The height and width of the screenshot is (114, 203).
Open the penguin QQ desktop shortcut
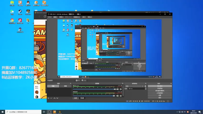(x=28, y=3)
